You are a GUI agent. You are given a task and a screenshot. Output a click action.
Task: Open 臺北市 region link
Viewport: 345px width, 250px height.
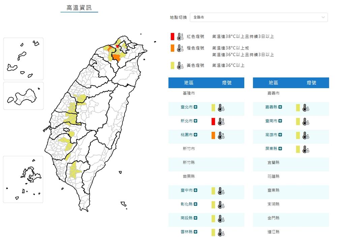[x=187, y=107]
